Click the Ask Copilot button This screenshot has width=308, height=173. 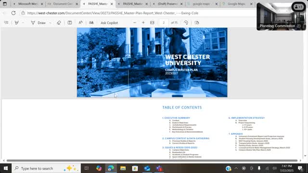click(109, 23)
